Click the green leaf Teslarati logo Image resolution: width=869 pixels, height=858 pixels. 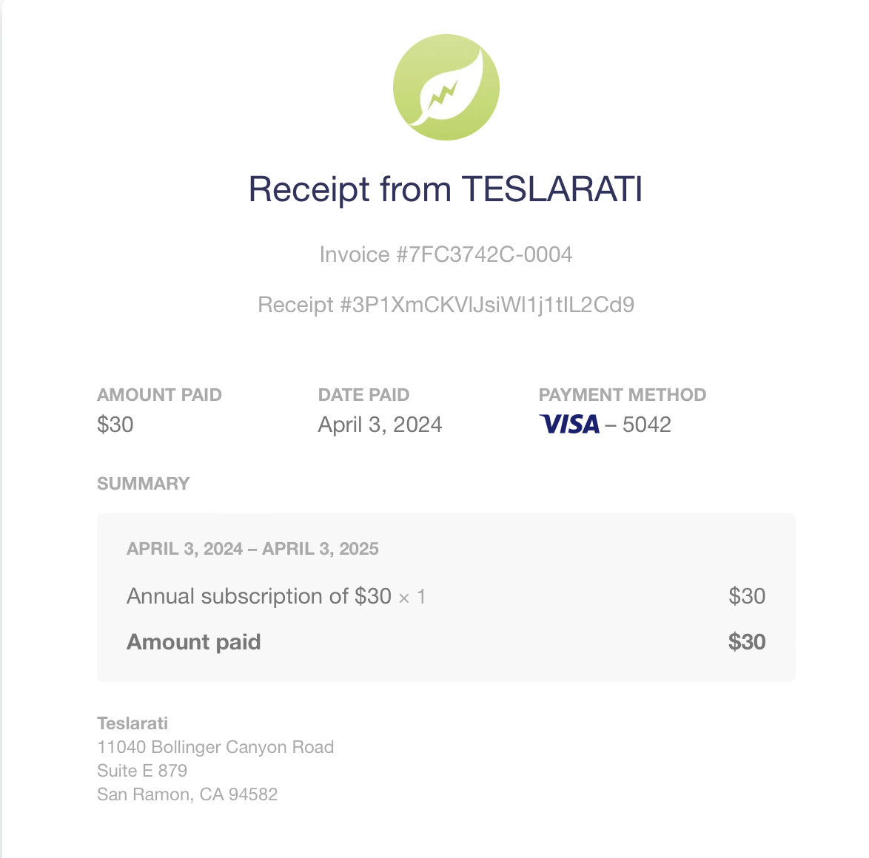click(x=446, y=87)
